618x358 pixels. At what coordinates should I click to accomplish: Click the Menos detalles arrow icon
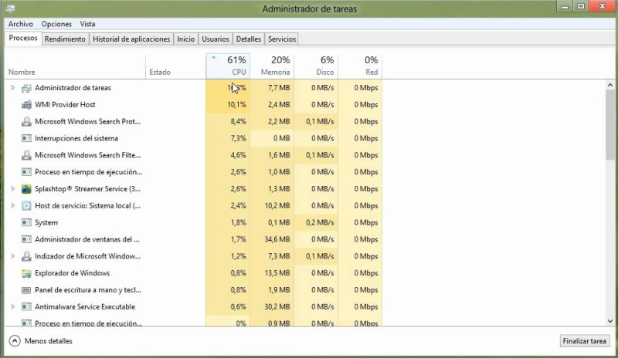[15, 341]
